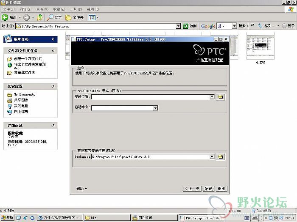Open Help (帮助) menu in Explorer
Screen dimensions: 297x222
(93, 9)
